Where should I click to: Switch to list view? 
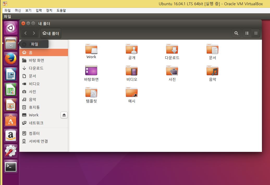pyautogui.click(x=247, y=33)
